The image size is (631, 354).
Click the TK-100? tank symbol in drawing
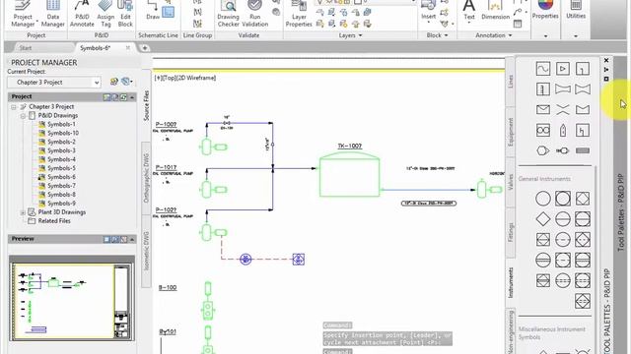click(x=349, y=174)
